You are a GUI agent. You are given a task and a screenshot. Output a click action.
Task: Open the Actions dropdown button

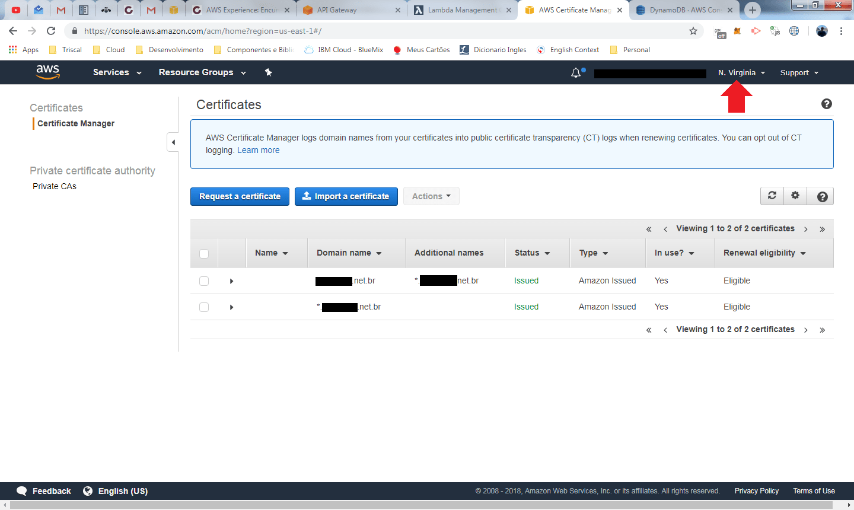point(431,196)
